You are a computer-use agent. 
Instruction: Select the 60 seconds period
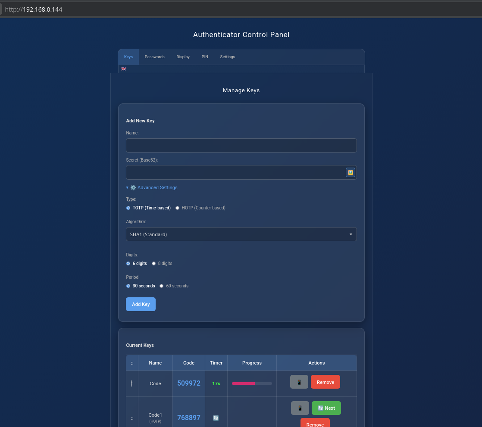pos(161,286)
